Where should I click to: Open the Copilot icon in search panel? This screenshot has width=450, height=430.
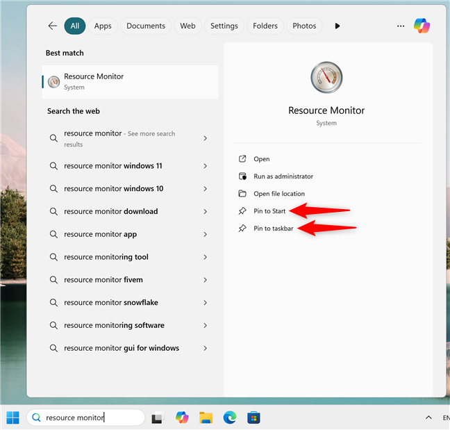point(422,26)
